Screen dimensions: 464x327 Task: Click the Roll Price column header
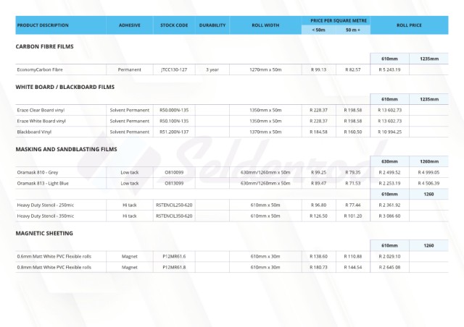click(x=409, y=25)
